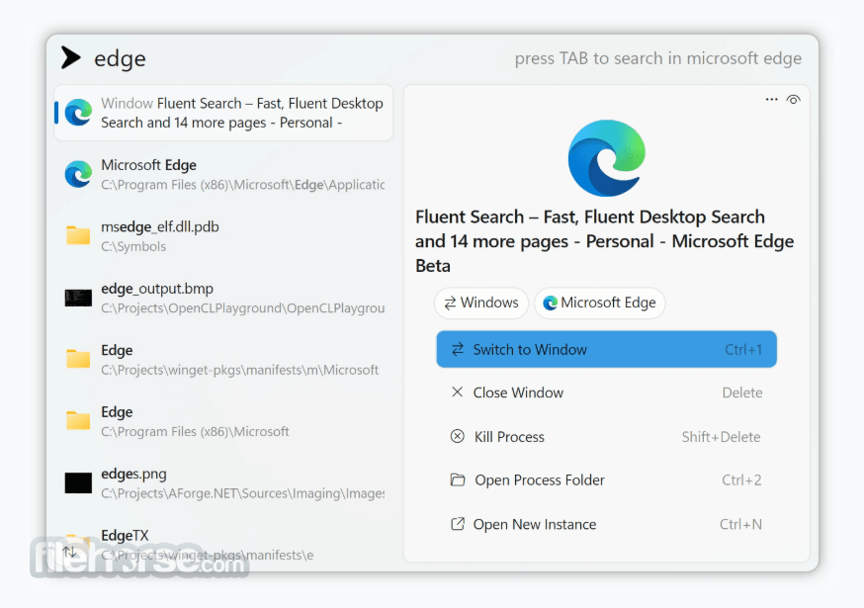Click the Ctrl+N shortcut label
The image size is (864, 608).
(x=740, y=524)
